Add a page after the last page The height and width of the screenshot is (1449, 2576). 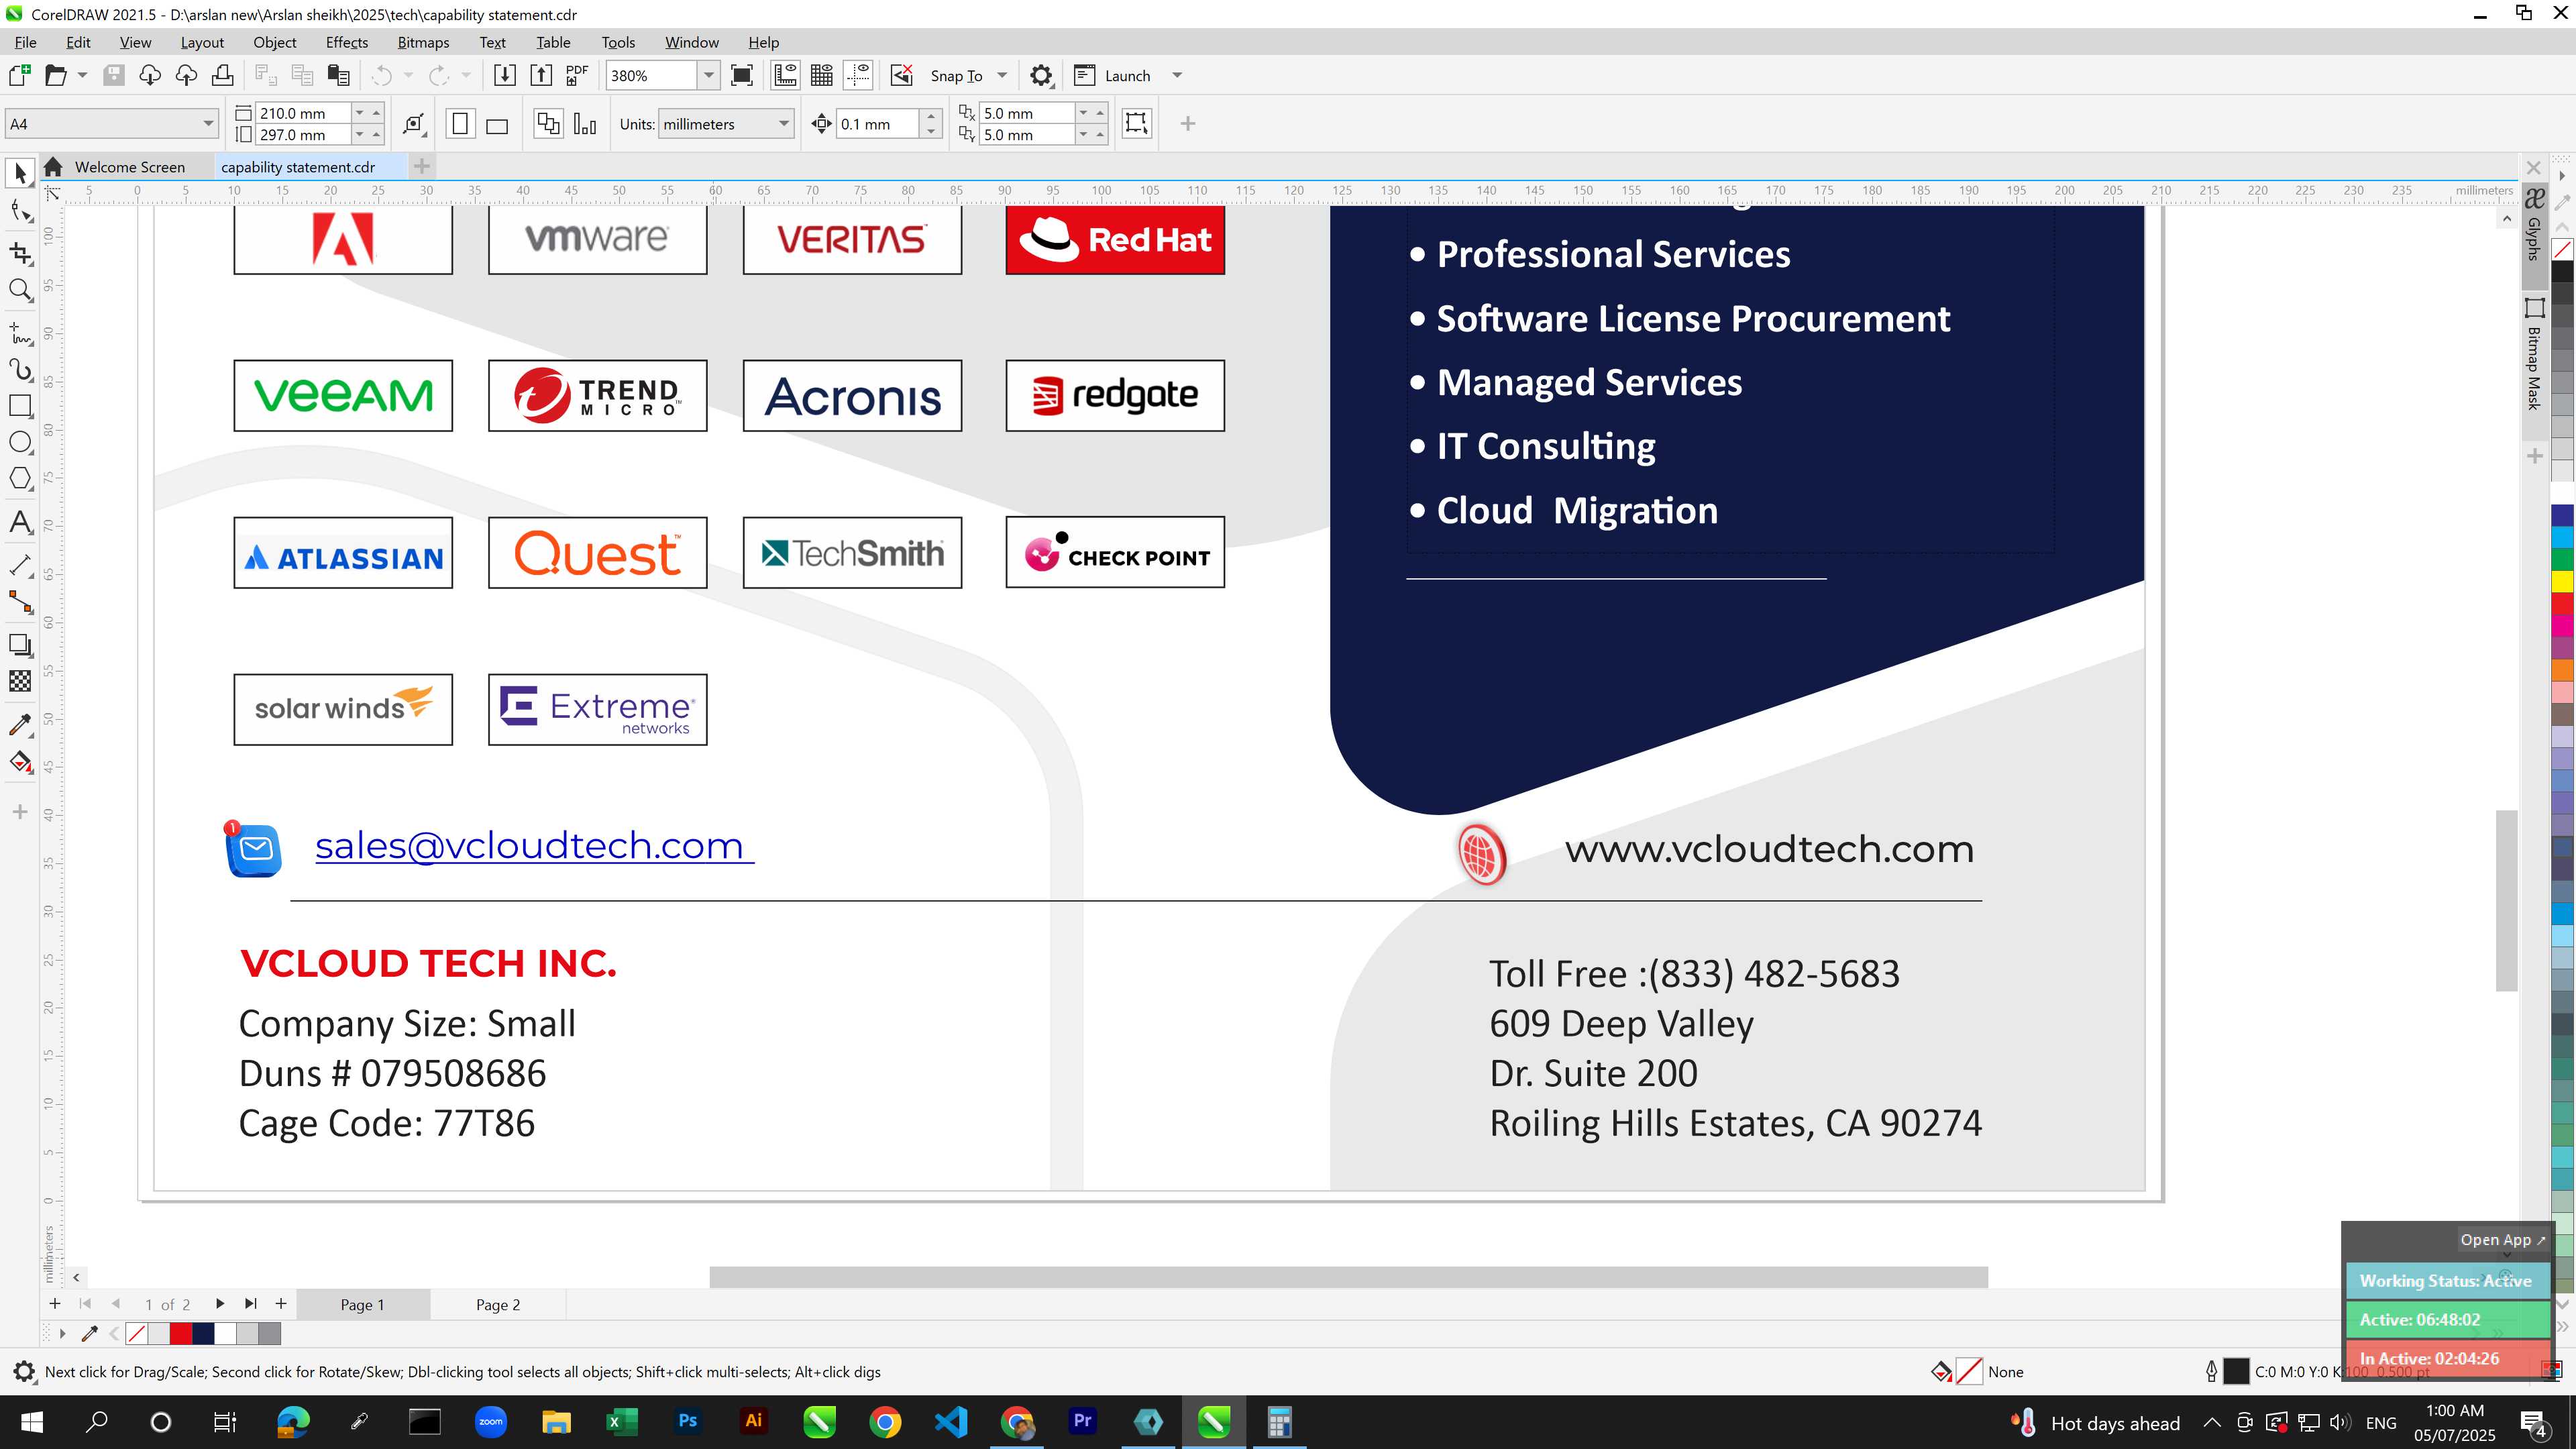(281, 1304)
